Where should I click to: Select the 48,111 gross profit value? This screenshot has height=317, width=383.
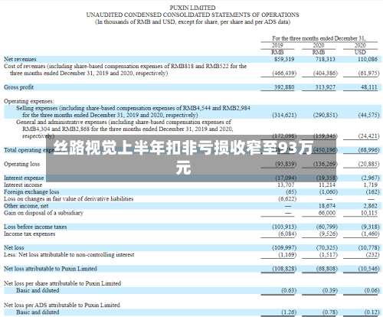pos(369,87)
